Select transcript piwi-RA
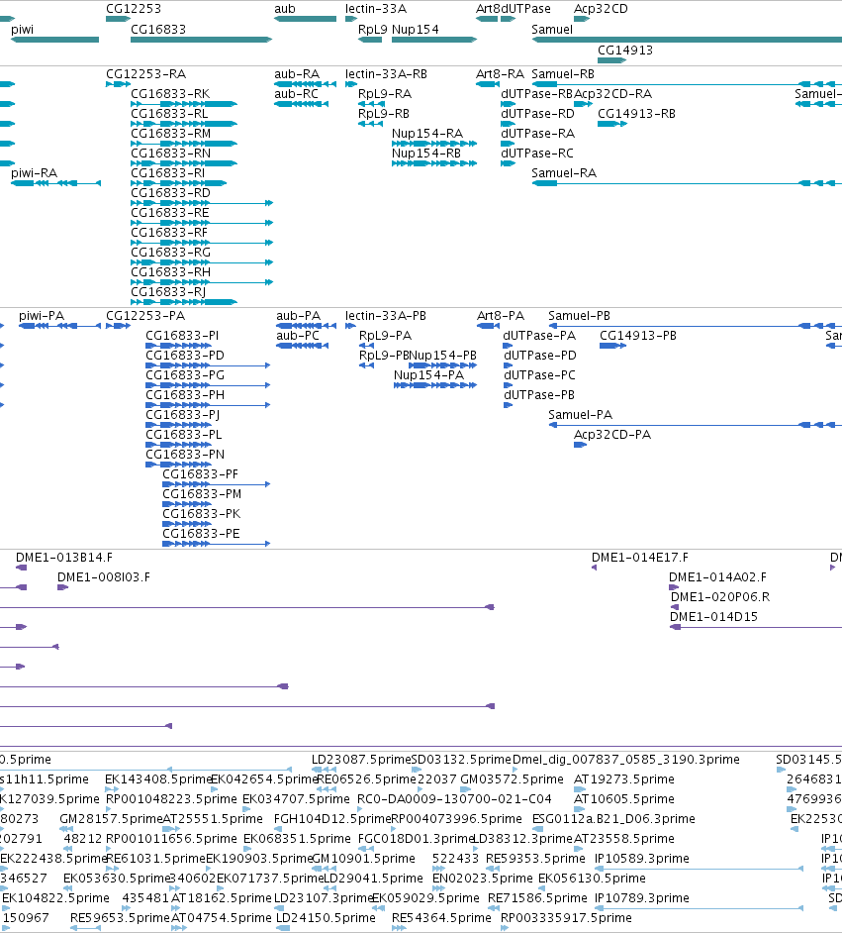The width and height of the screenshot is (842, 933). 34,172
